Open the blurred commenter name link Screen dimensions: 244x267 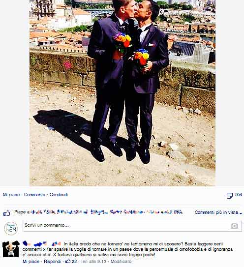[x=42, y=244]
